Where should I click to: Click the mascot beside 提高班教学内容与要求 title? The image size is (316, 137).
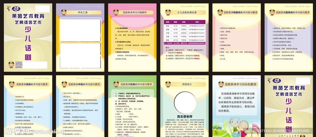[x=272, y=12]
